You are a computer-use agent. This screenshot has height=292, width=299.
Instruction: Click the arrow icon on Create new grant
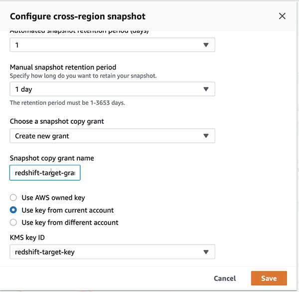[206, 136]
